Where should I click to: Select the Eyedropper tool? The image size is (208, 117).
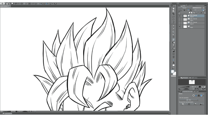click(x=174, y=22)
